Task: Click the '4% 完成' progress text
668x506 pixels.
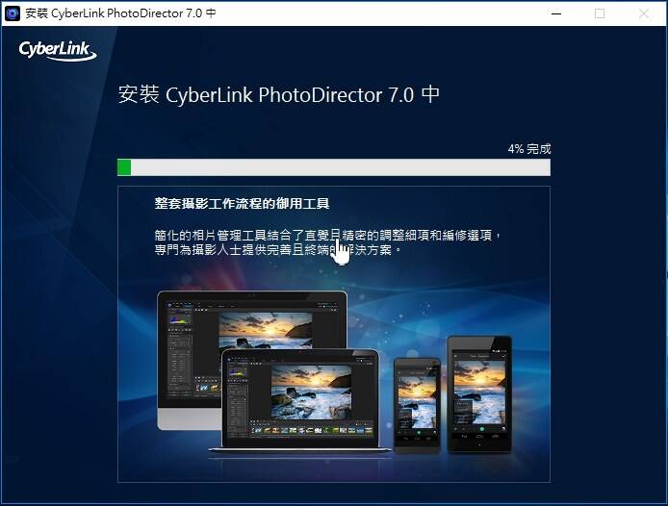Action: (529, 149)
